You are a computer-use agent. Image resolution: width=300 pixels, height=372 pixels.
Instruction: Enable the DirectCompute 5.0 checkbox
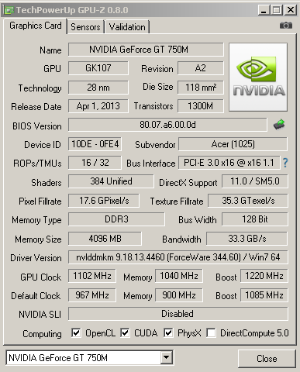pos(211,332)
